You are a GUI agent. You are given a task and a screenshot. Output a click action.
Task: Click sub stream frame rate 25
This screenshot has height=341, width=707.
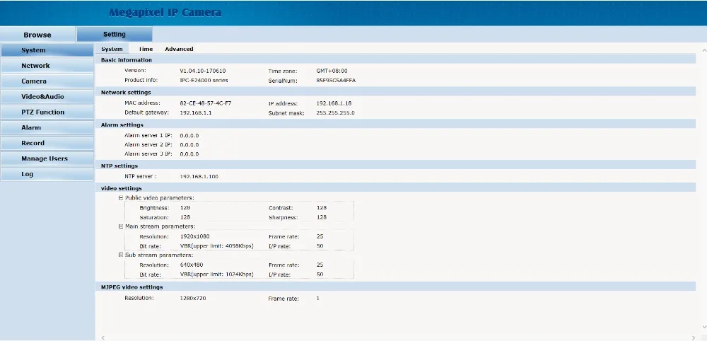point(320,265)
